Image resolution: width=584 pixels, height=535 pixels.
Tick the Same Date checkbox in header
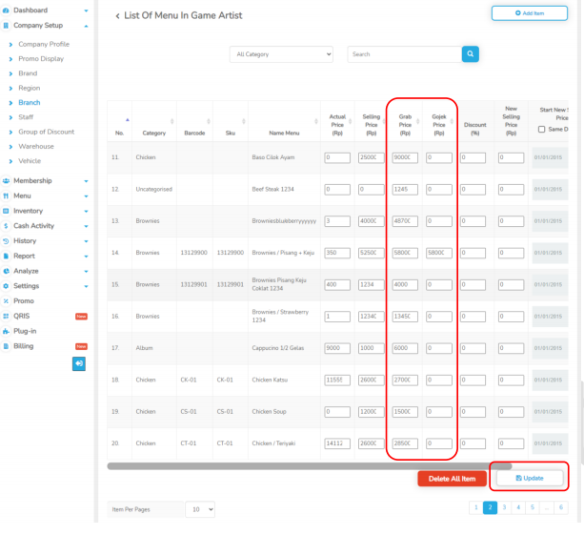tap(542, 130)
